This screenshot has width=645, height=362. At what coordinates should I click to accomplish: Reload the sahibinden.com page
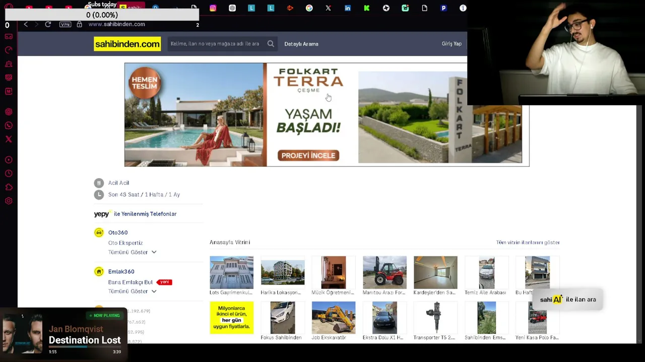48,24
